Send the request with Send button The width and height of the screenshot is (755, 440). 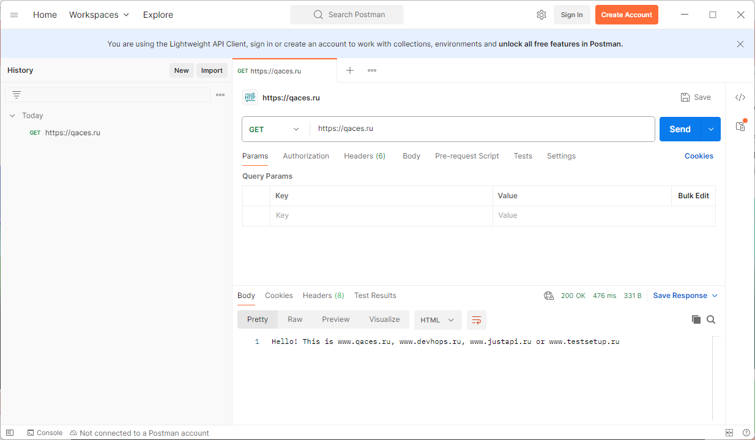pos(680,129)
